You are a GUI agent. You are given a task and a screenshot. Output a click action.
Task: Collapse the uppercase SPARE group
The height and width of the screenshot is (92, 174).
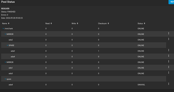point(7,45)
